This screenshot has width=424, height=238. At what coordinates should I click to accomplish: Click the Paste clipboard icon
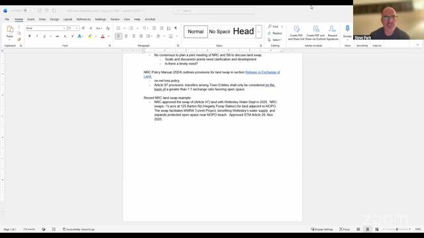pyautogui.click(x=10, y=31)
